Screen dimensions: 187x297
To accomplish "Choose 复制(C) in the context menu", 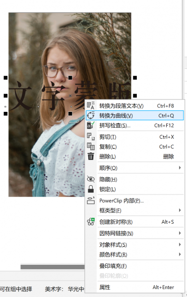I will 135,147.
